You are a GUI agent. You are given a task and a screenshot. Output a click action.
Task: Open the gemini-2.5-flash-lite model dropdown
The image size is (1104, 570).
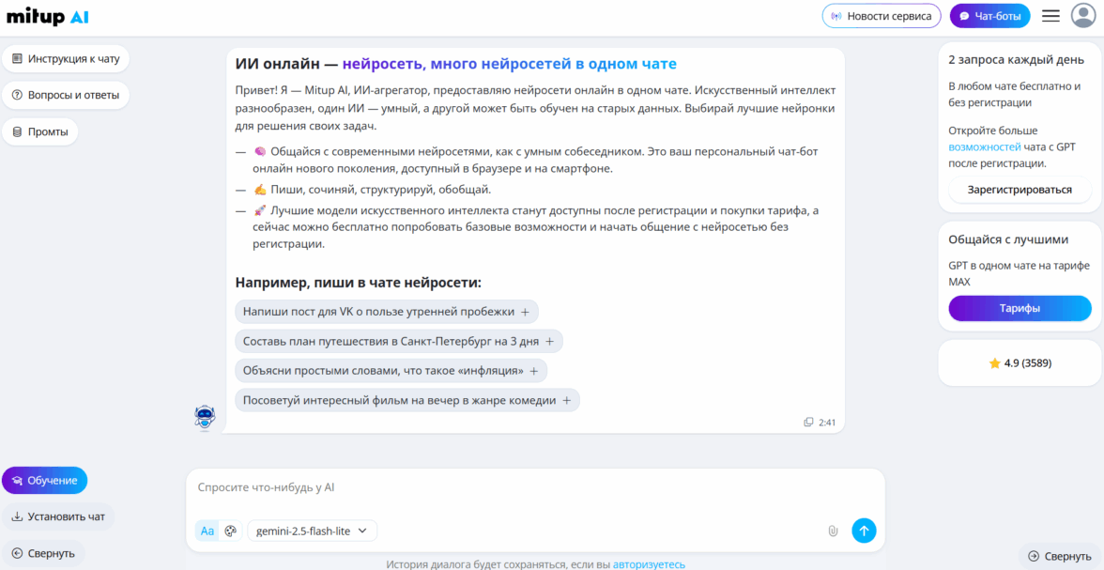click(312, 531)
